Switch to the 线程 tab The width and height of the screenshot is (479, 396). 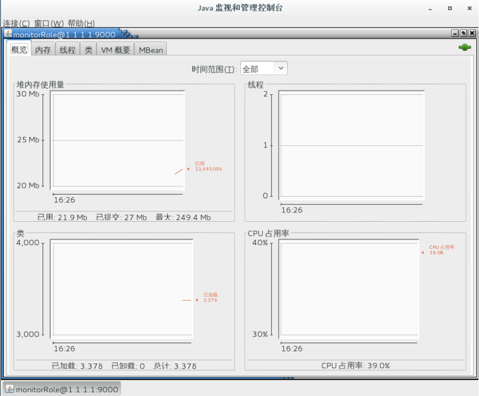pyautogui.click(x=66, y=50)
